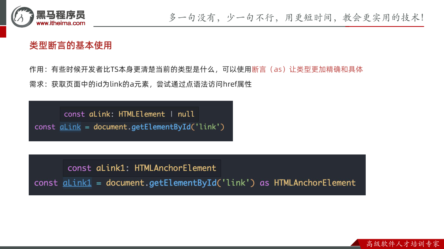
Task: Click the 'as HTMLAnchorElement' assertion in second snippet
Action: point(308,183)
